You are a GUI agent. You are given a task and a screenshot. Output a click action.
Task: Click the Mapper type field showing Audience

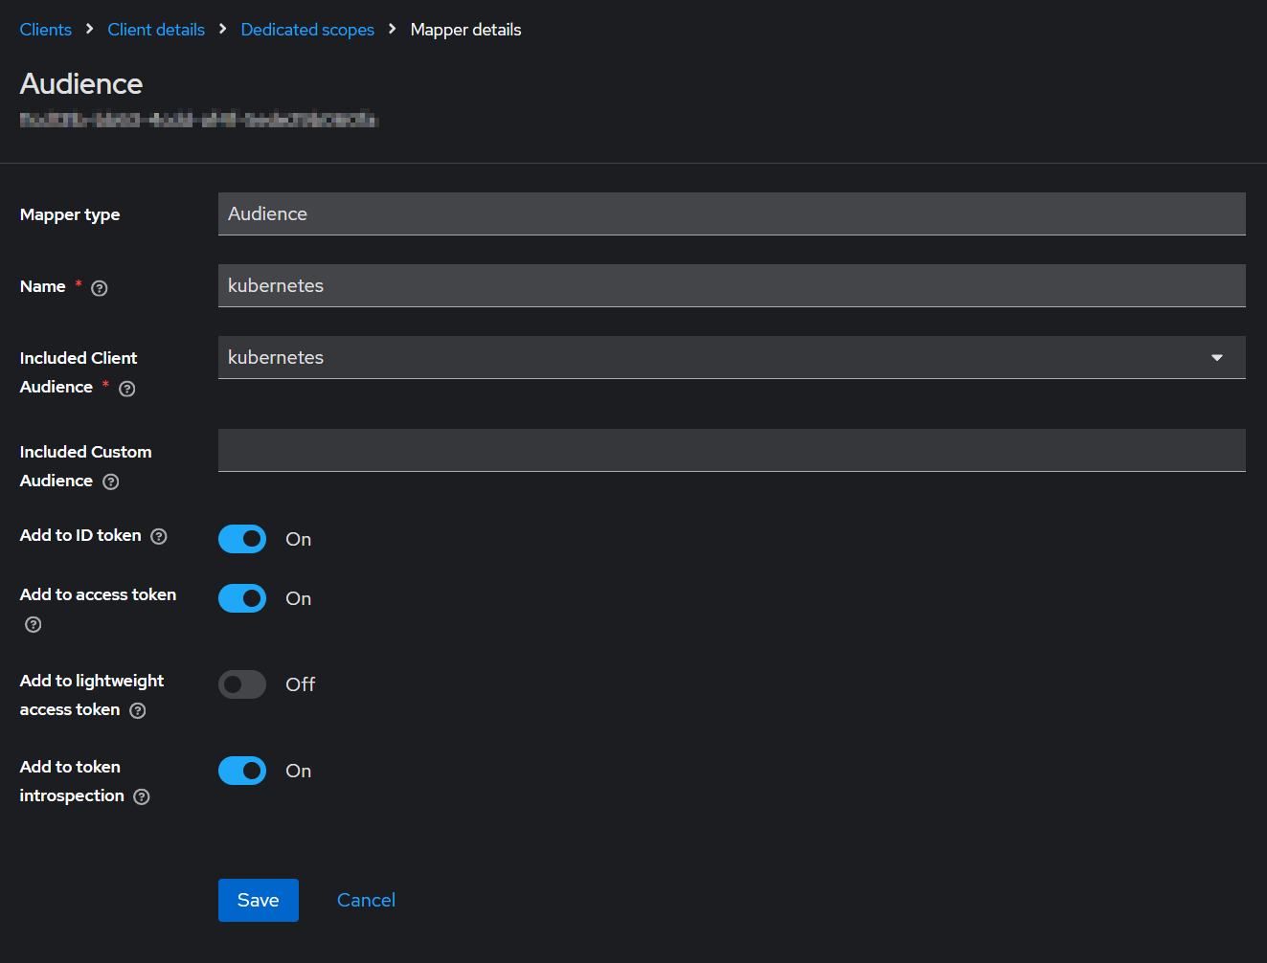[732, 213]
